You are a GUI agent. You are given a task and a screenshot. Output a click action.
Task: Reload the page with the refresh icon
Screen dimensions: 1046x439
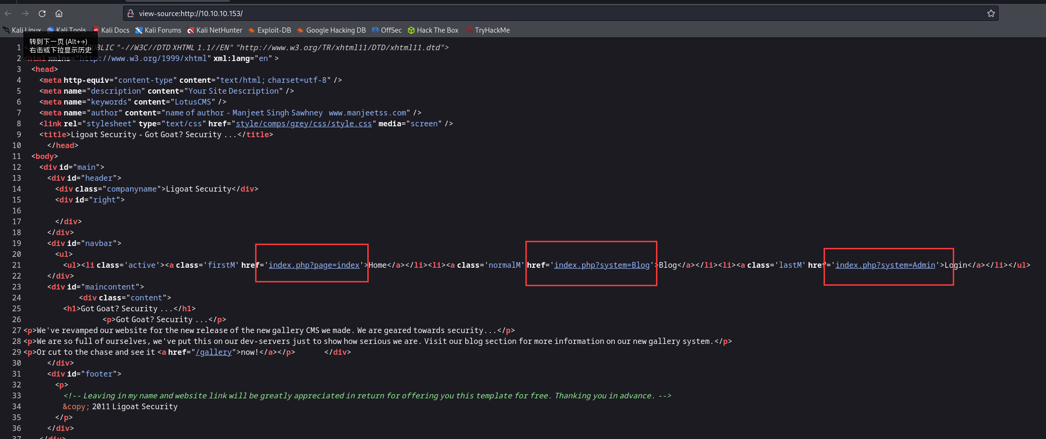[x=42, y=13]
